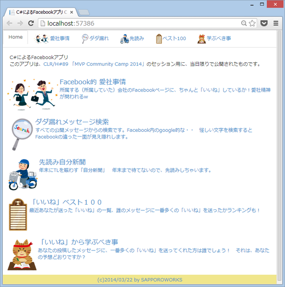Click the running employees icon in the navbar
The height and width of the screenshot is (287, 285).
click(x=41, y=39)
